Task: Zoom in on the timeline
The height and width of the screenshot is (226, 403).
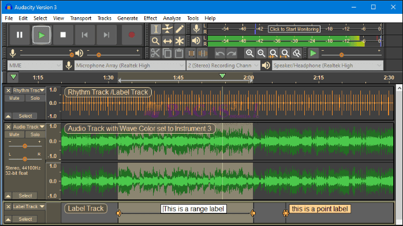Action: pyautogui.click(x=249, y=54)
